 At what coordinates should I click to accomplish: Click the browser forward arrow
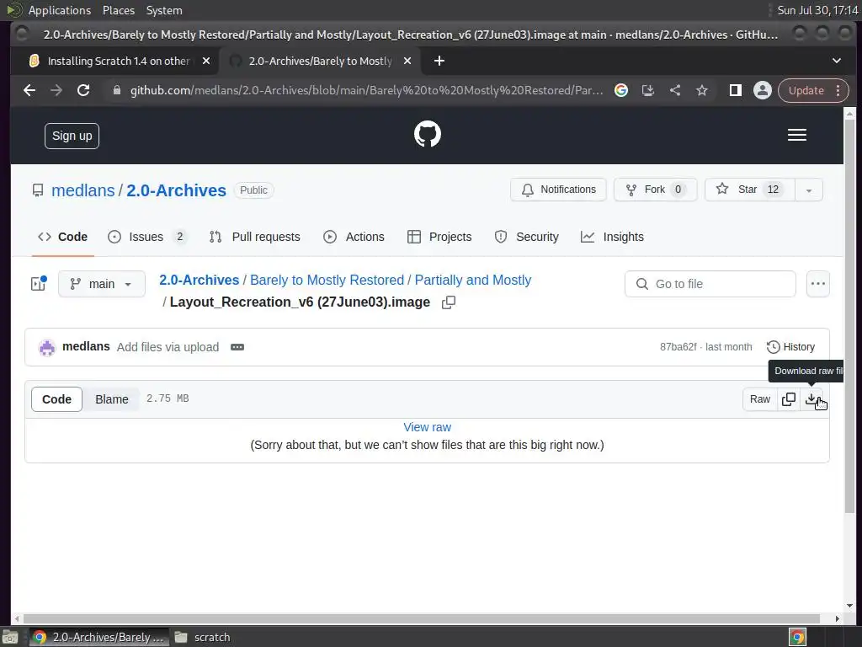point(56,90)
